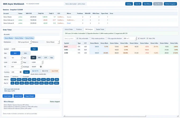Use the Mid 127.8 price chip
This screenshot has height=118, width=180.
[45, 71]
